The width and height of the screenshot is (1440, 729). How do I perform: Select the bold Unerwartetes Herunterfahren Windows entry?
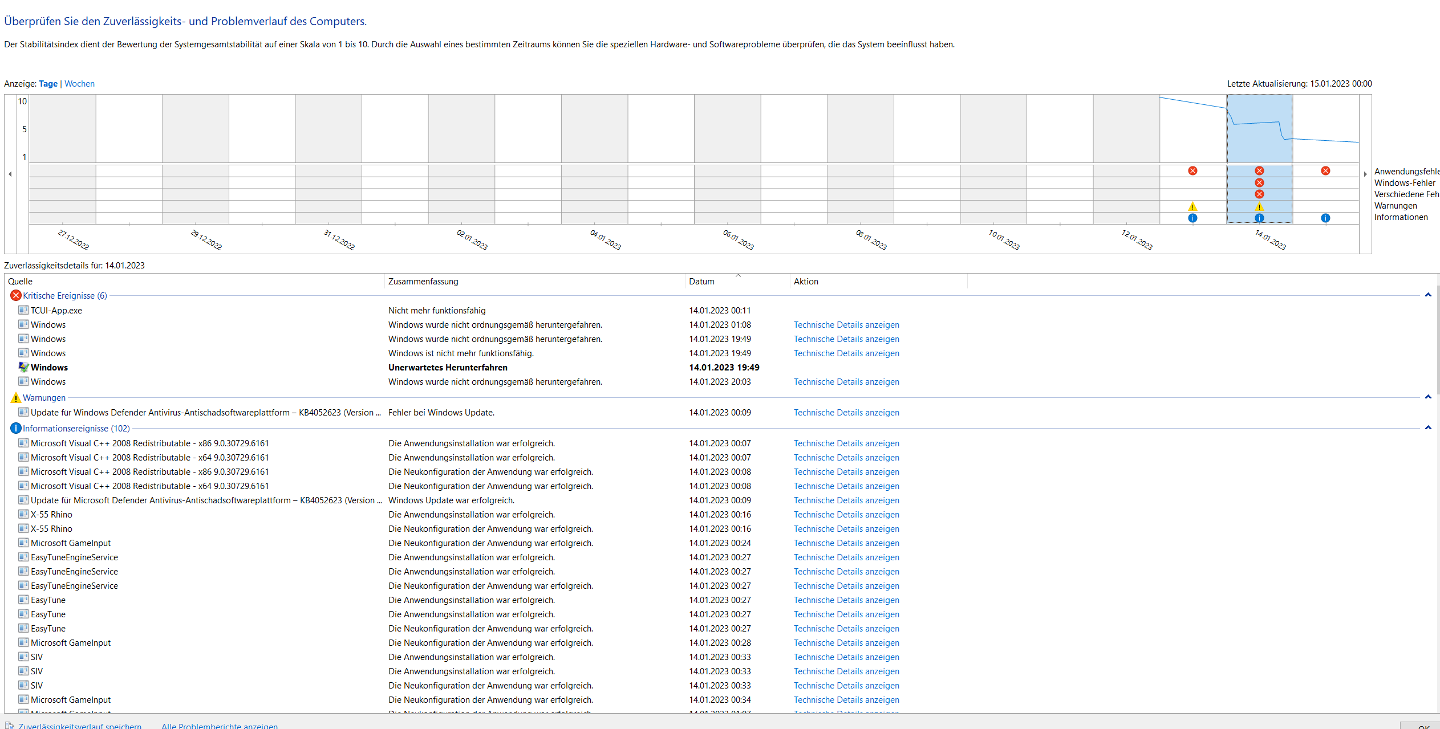click(448, 368)
